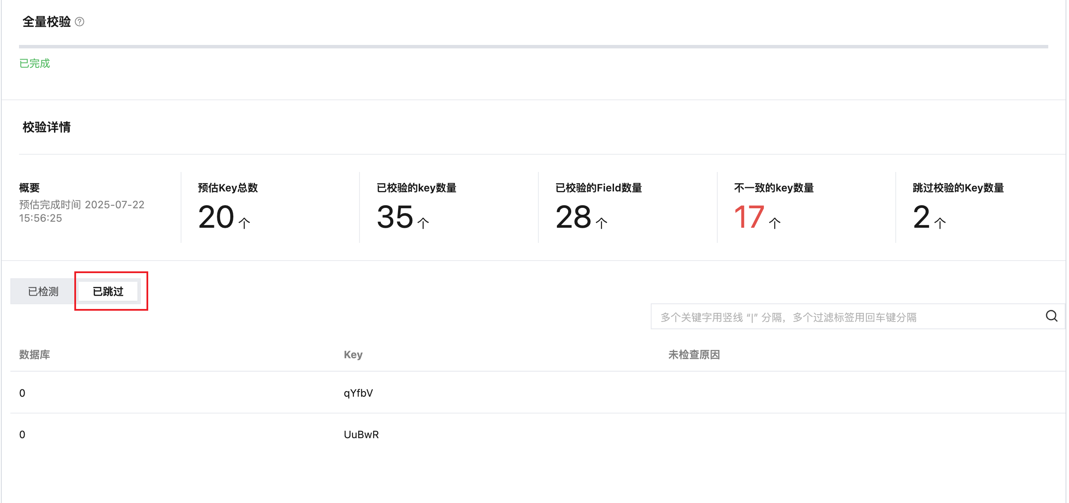Click the 预估Key总数 value 20
This screenshot has width=1069, height=503.
[216, 217]
